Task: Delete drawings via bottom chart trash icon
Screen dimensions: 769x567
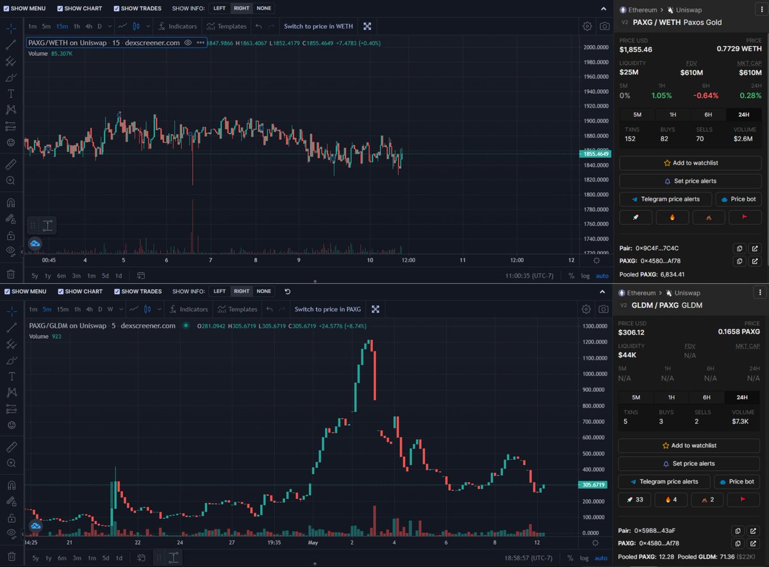Action: pos(12,557)
